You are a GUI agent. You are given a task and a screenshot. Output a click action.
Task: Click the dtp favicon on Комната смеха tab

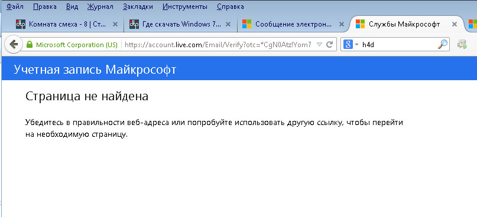20,24
